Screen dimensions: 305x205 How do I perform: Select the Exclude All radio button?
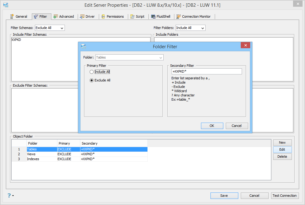pos(91,80)
